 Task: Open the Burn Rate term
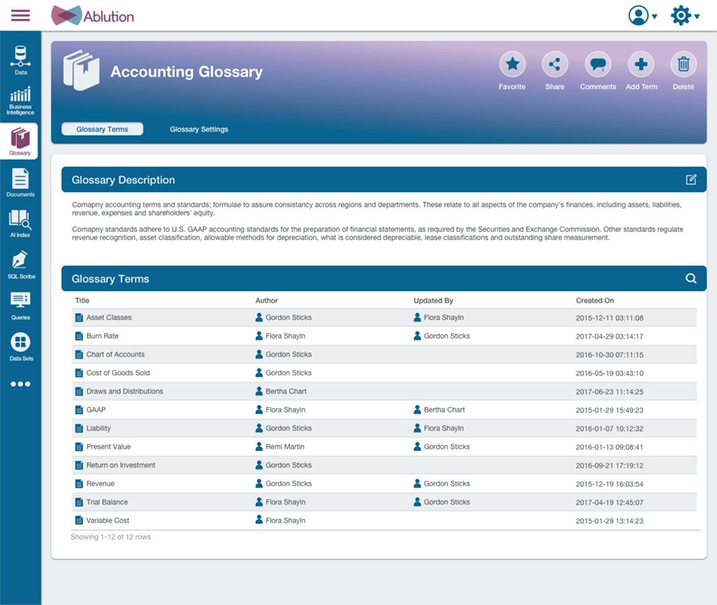103,336
